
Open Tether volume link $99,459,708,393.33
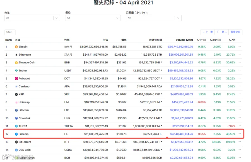pos(180,71)
